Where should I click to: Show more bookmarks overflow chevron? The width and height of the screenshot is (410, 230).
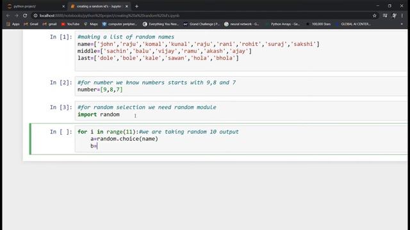[x=402, y=24]
